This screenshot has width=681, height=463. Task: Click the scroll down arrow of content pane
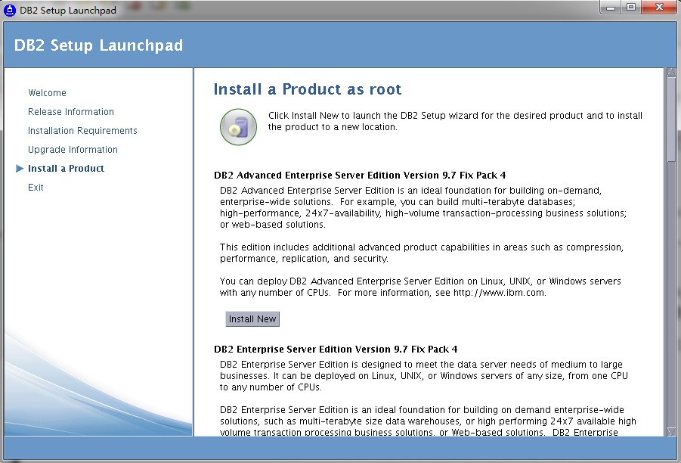pos(671,431)
